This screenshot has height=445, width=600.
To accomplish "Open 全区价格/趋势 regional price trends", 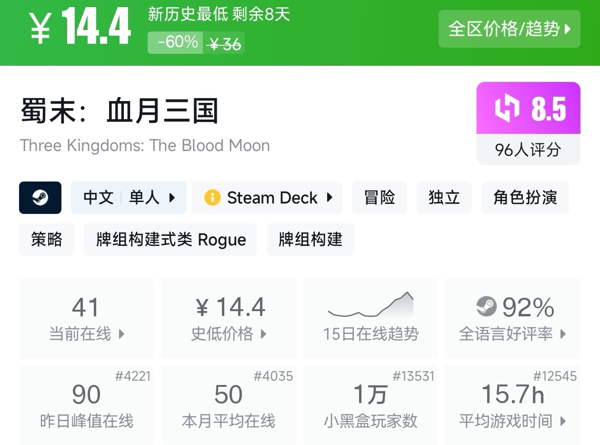I will (x=509, y=29).
